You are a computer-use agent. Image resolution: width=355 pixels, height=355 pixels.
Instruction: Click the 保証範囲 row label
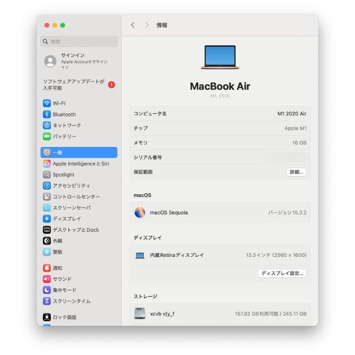(143, 172)
